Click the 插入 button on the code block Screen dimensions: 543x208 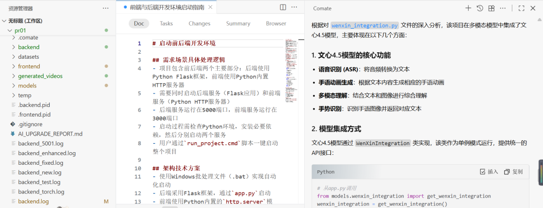pos(489,172)
